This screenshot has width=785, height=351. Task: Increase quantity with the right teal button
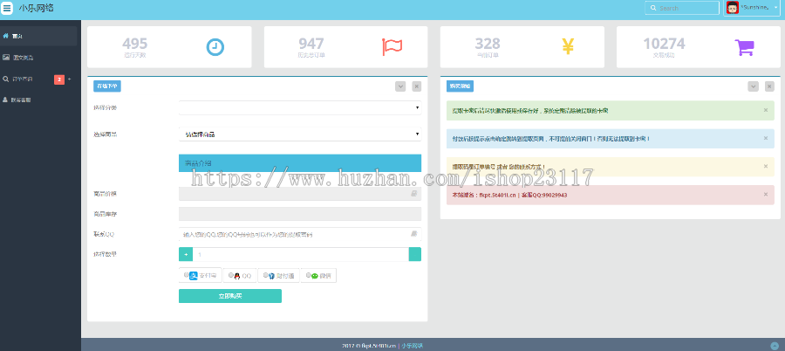[415, 254]
